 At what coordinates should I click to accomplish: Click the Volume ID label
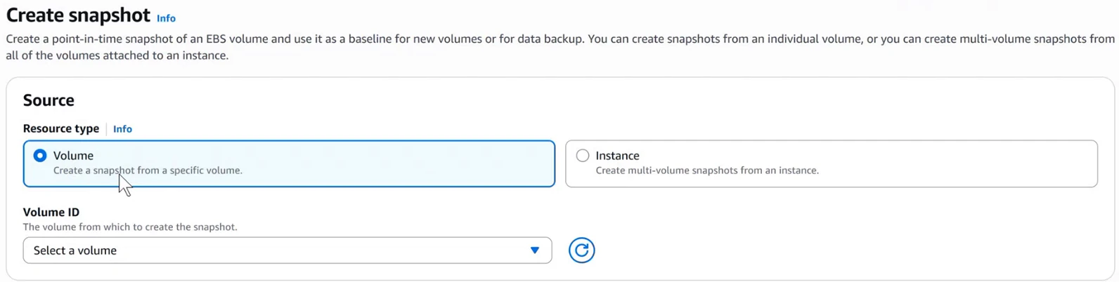pyautogui.click(x=51, y=212)
